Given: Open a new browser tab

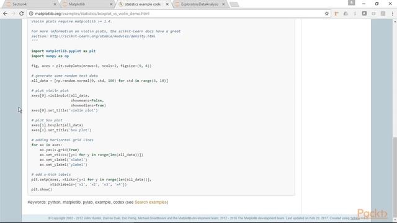Looking at the screenshot, I should coord(234,4).
